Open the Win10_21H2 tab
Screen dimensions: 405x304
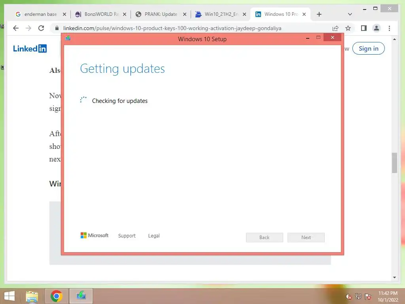coord(220,14)
